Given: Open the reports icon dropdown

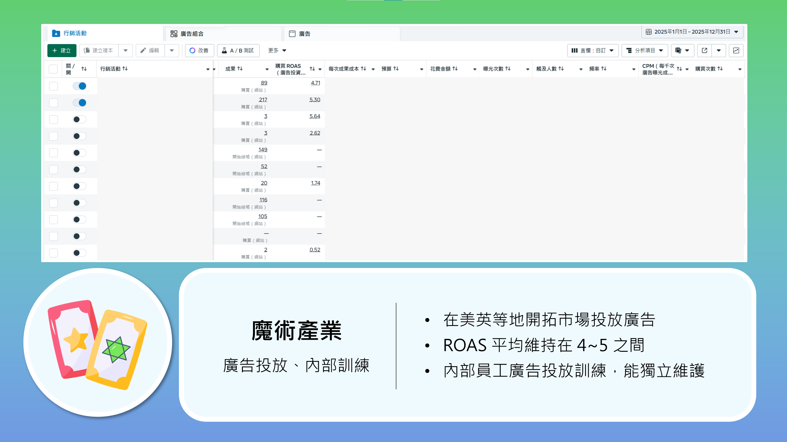Looking at the screenshot, I should point(682,50).
